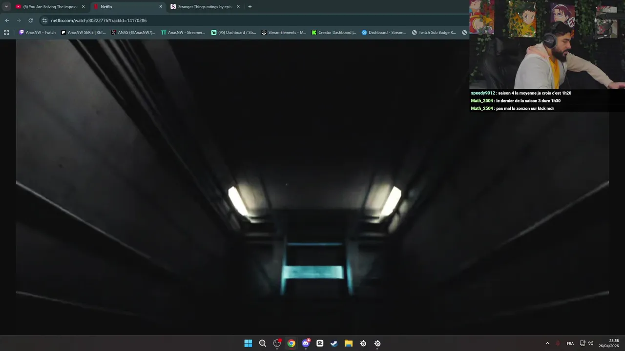Open the second SteelSeries taskbar icon

(377, 343)
